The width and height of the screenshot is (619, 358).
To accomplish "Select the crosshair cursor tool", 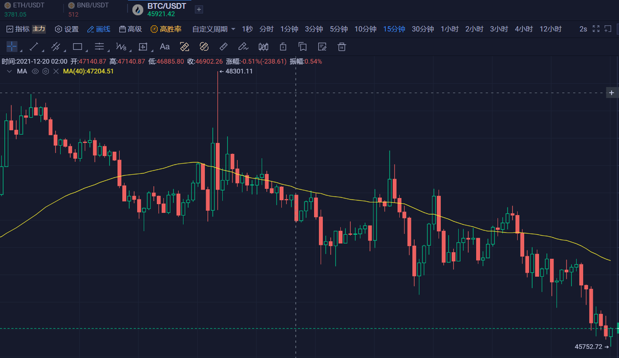I will click(x=12, y=47).
